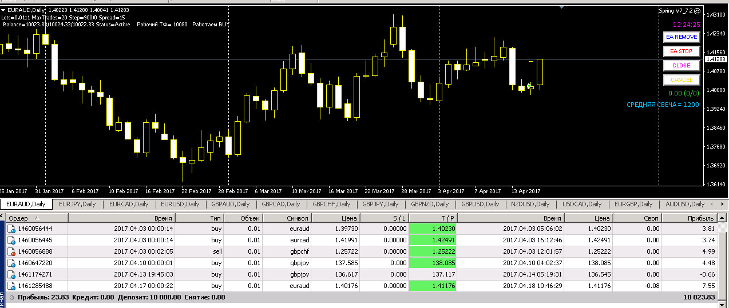
Task: Sort by the Прибыль column header
Action: coord(691,218)
